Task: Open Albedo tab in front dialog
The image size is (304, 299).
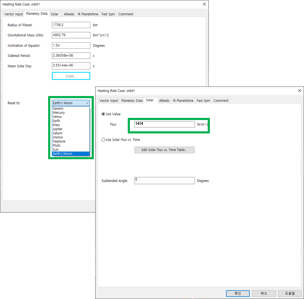Action: coord(164,101)
